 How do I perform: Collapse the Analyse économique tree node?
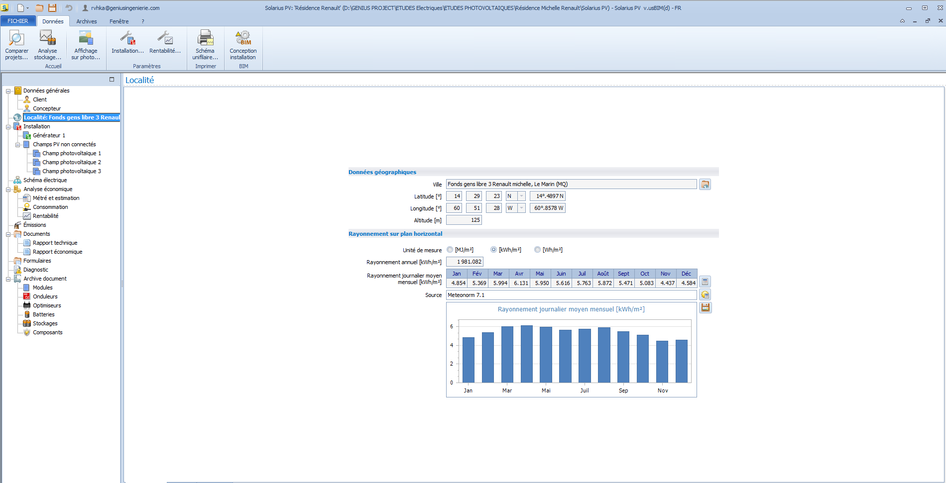[x=8, y=190]
